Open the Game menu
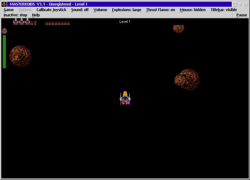Viewport: 250px width, 180px height. pyautogui.click(x=9, y=10)
